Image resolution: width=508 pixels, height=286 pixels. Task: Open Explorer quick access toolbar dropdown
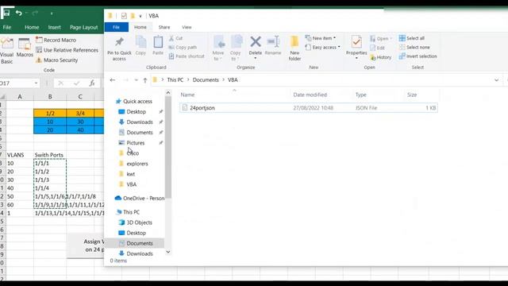pyautogui.click(x=140, y=16)
